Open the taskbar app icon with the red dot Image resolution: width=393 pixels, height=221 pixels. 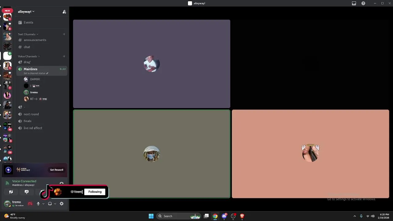pos(233,216)
